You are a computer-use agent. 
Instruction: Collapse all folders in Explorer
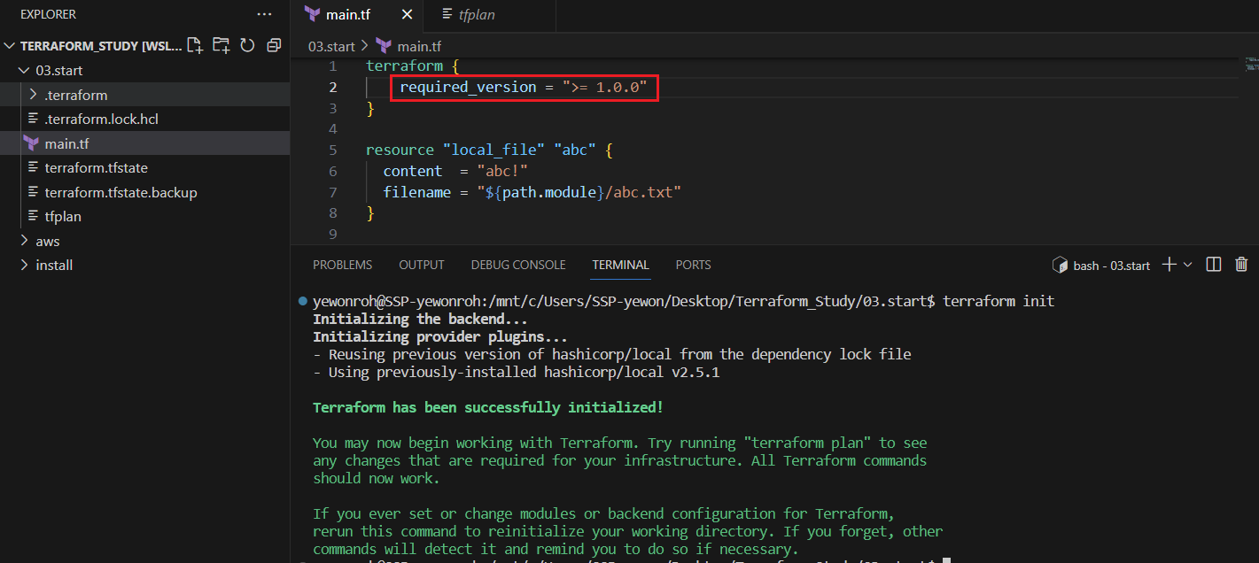coord(274,45)
